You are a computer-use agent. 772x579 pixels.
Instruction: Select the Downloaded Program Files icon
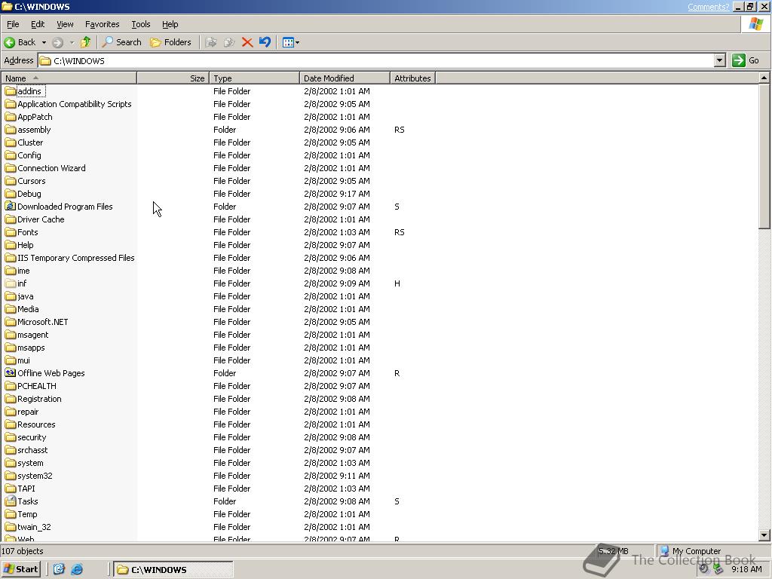tap(11, 207)
